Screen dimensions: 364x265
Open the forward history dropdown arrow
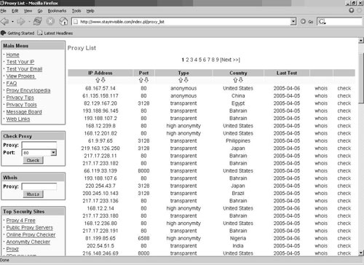29,22
